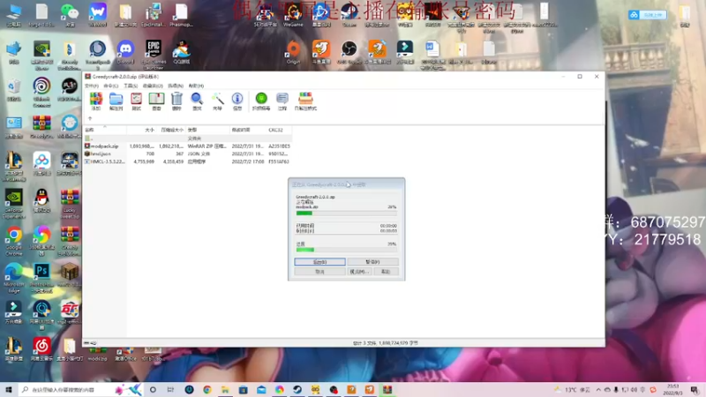Click the Extract To folder icon
Screen dimensions: 706x397
tap(116, 101)
